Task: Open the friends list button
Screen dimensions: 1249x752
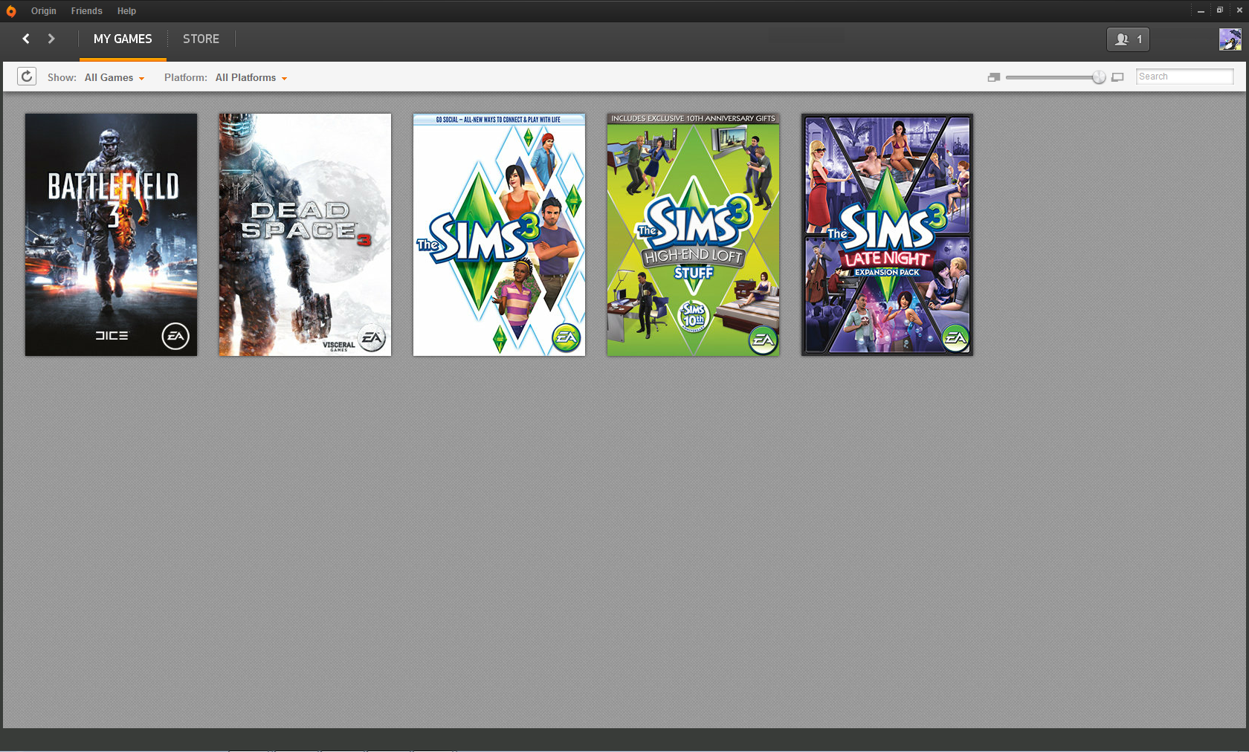Action: (x=1128, y=39)
